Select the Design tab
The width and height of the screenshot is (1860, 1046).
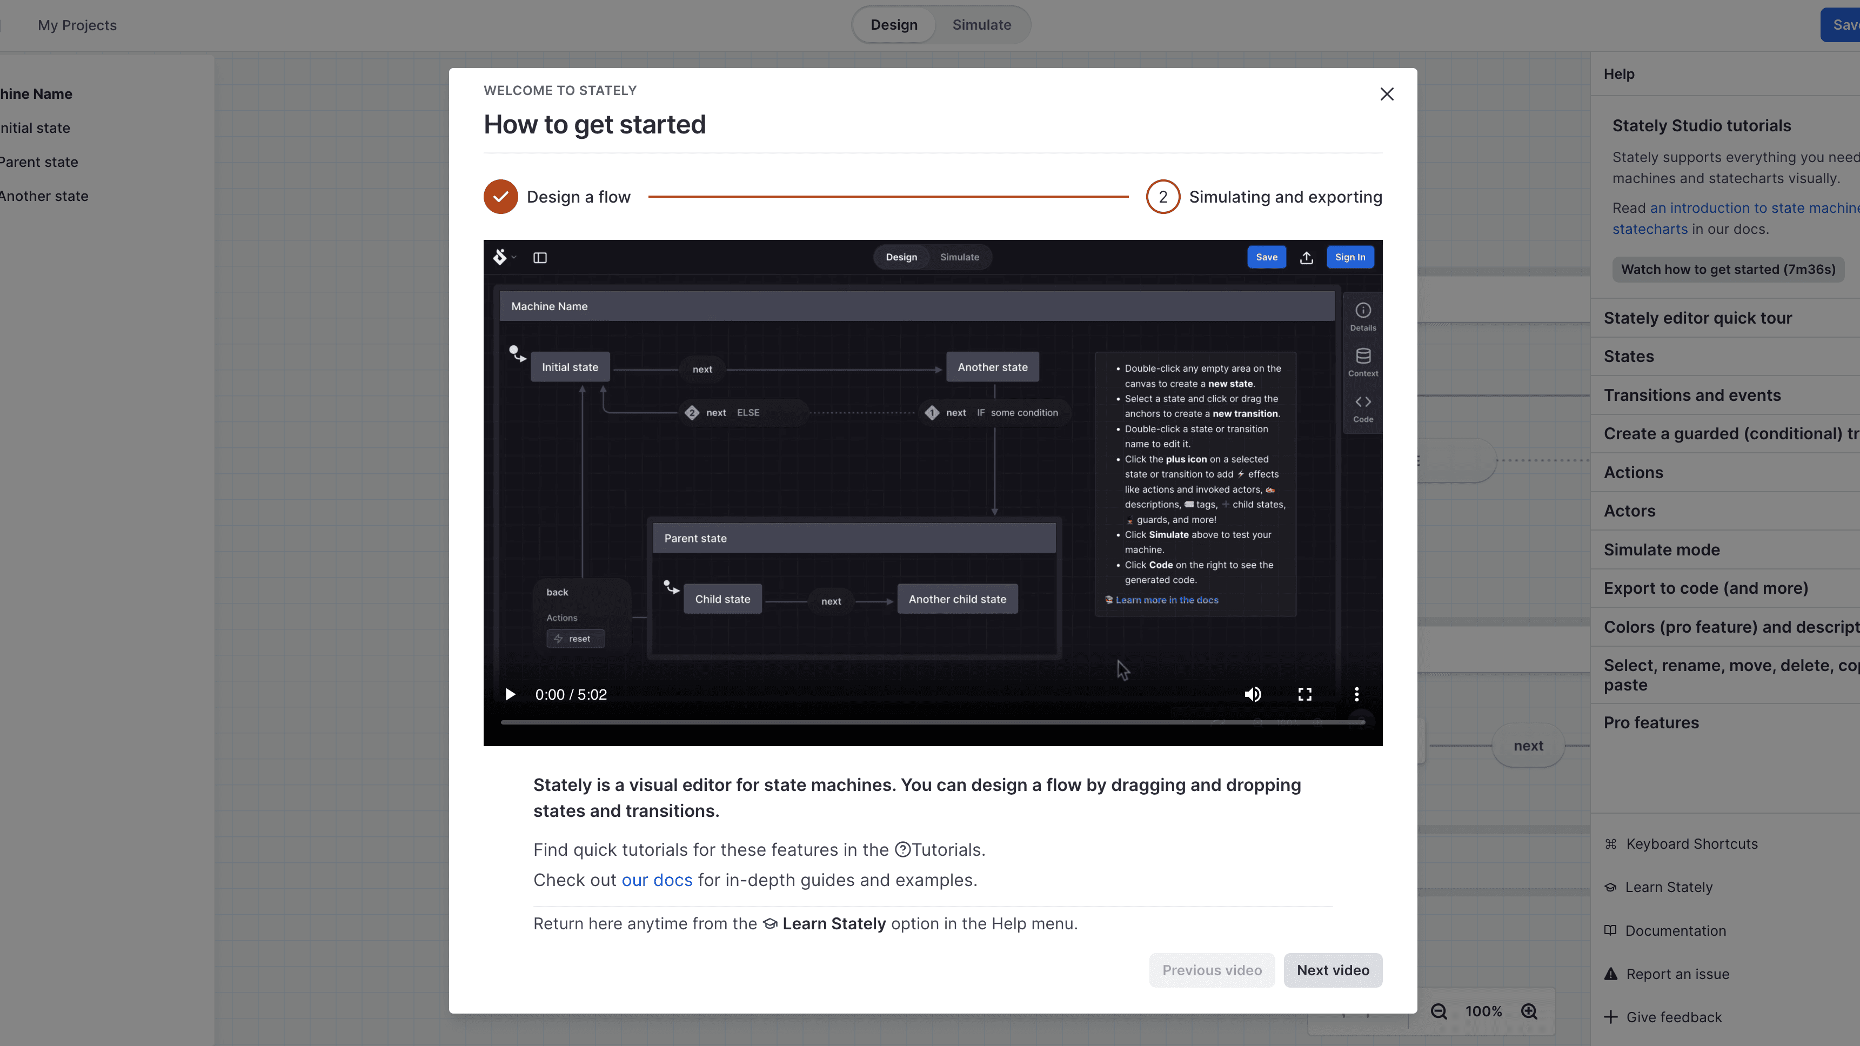coord(894,24)
